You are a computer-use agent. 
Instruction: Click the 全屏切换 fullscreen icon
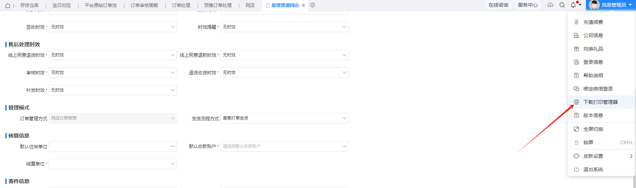coord(576,129)
